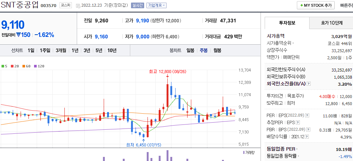Show the 월봉 monthly candle chart
Screen dimensions: 353x161
click(x=217, y=50)
